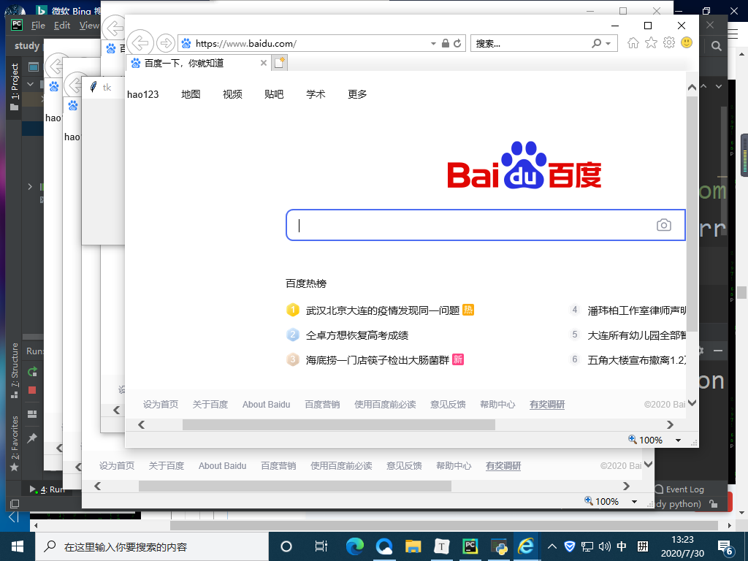The width and height of the screenshot is (748, 561).
Task: Pin the tab in PyCharm Run panel
Action: point(32,438)
